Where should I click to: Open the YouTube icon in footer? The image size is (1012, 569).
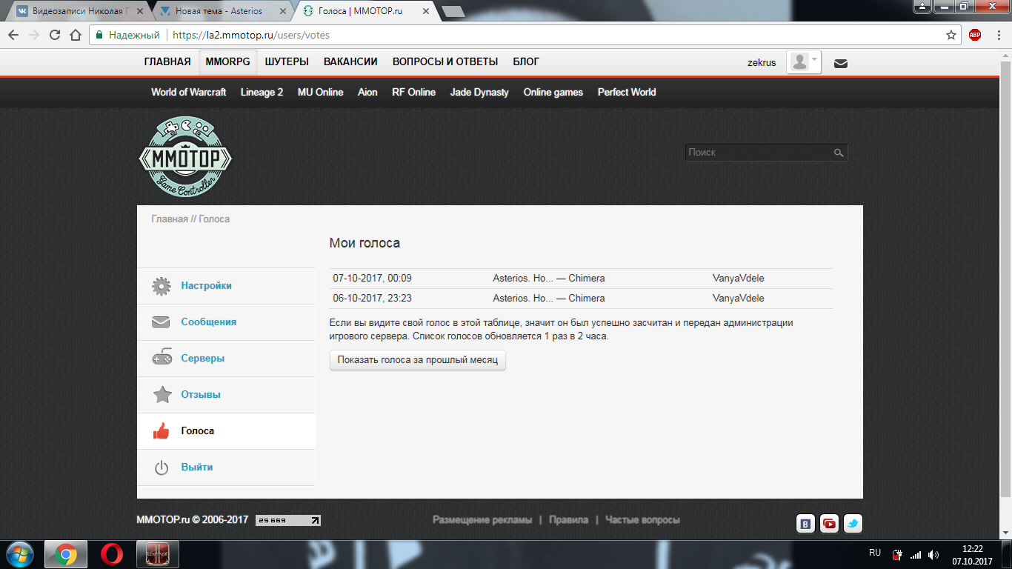(x=830, y=524)
